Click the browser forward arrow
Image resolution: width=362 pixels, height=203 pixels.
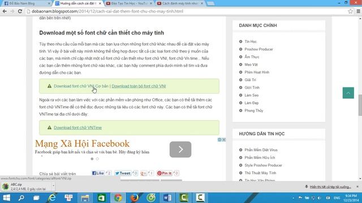tap(12, 11)
